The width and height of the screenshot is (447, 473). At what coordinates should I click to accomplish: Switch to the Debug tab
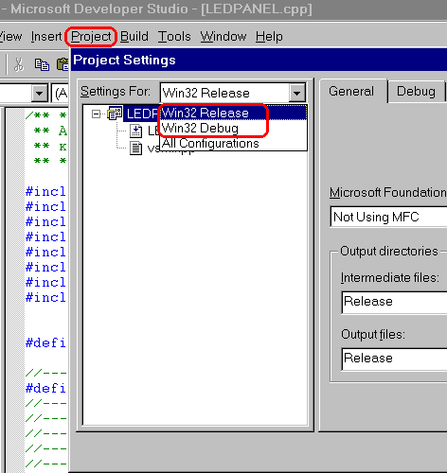click(416, 92)
